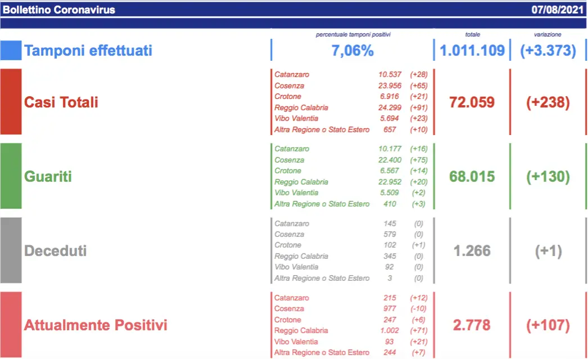Click the Attualmente Positivi variation (+107)
Image resolution: width=588 pixels, height=359 pixels.
point(548,325)
